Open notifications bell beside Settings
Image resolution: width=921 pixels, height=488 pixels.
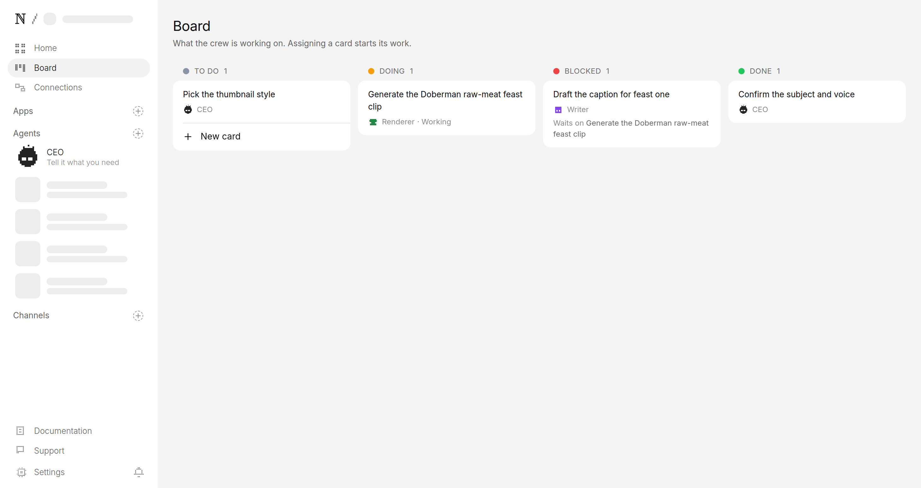click(x=139, y=472)
